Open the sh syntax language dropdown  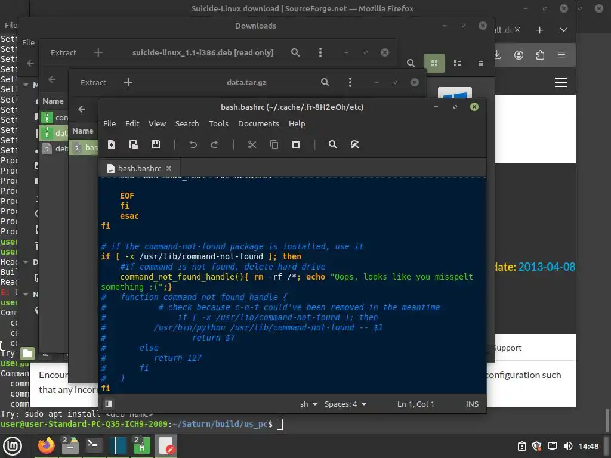point(308,404)
